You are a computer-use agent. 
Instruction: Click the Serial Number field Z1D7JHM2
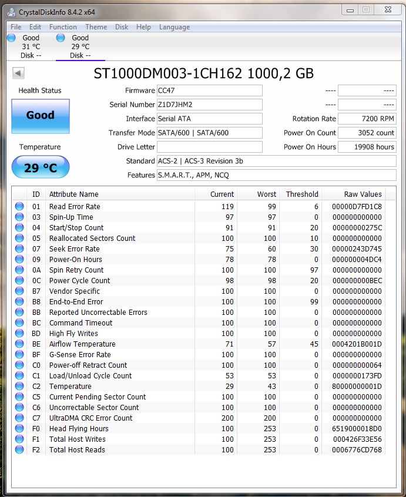(x=210, y=105)
